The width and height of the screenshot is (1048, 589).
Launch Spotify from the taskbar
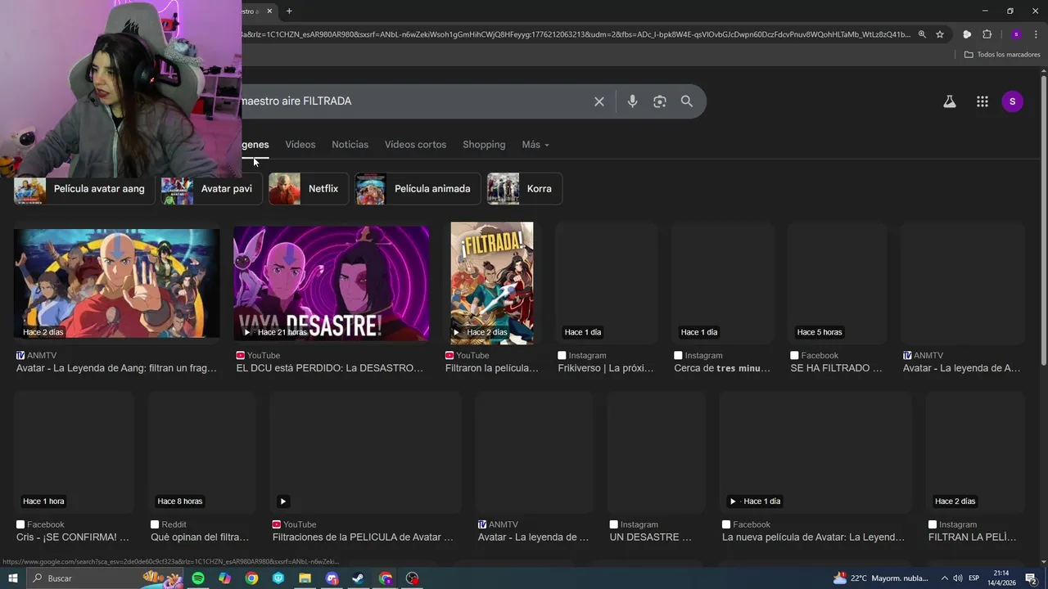[x=198, y=578]
